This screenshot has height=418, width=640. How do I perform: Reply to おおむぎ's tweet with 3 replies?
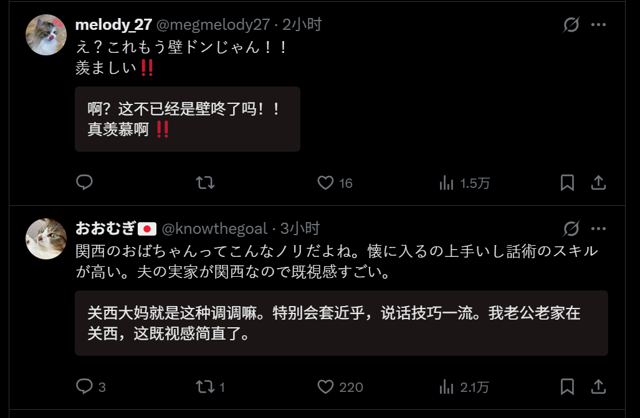click(x=90, y=387)
